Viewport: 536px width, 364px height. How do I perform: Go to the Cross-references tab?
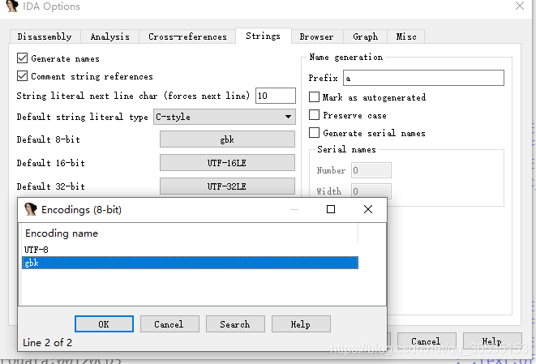[187, 36]
